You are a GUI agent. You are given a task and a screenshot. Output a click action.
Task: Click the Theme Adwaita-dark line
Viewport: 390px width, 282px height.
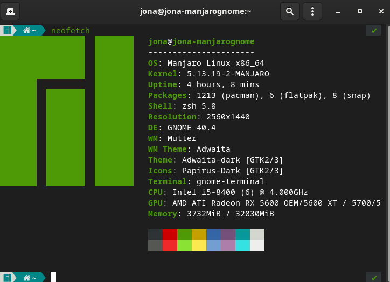[215, 160]
